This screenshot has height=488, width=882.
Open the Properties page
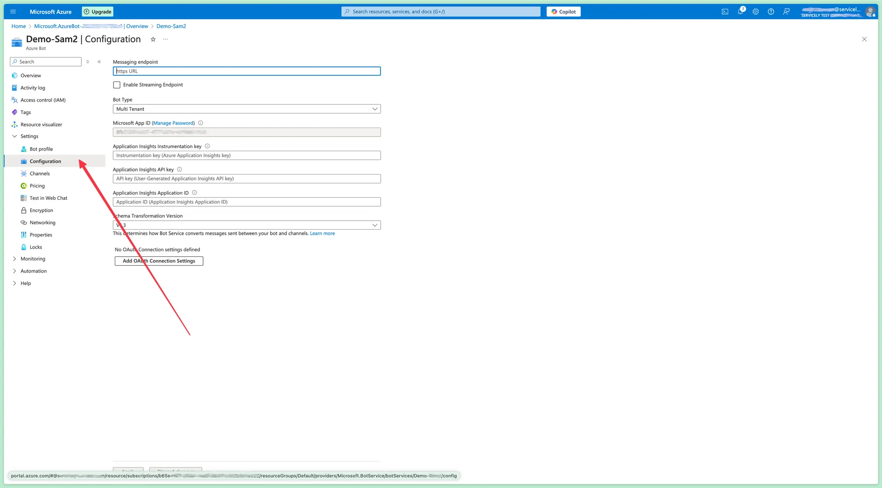tap(41, 235)
